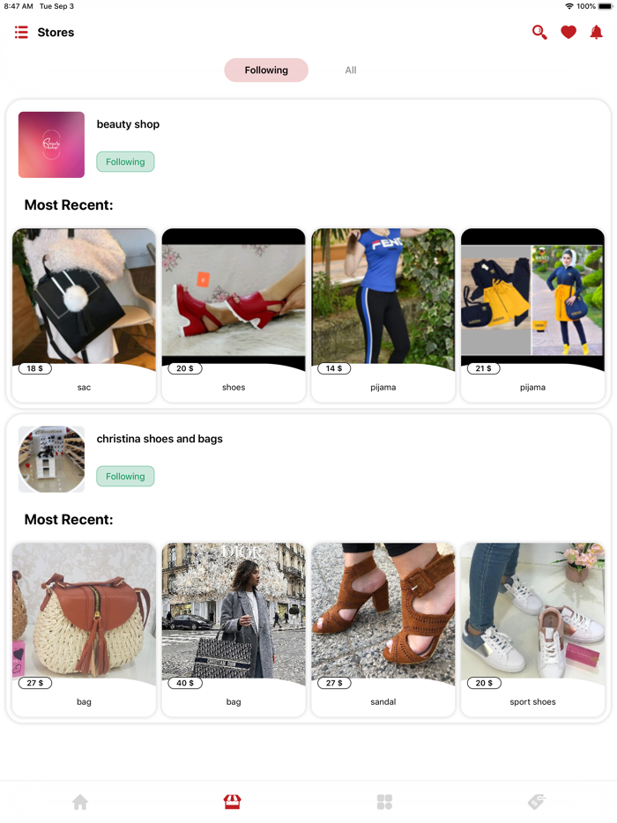Select the Stores icon in bottom bar
Screen dimensions: 617x823
232,802
